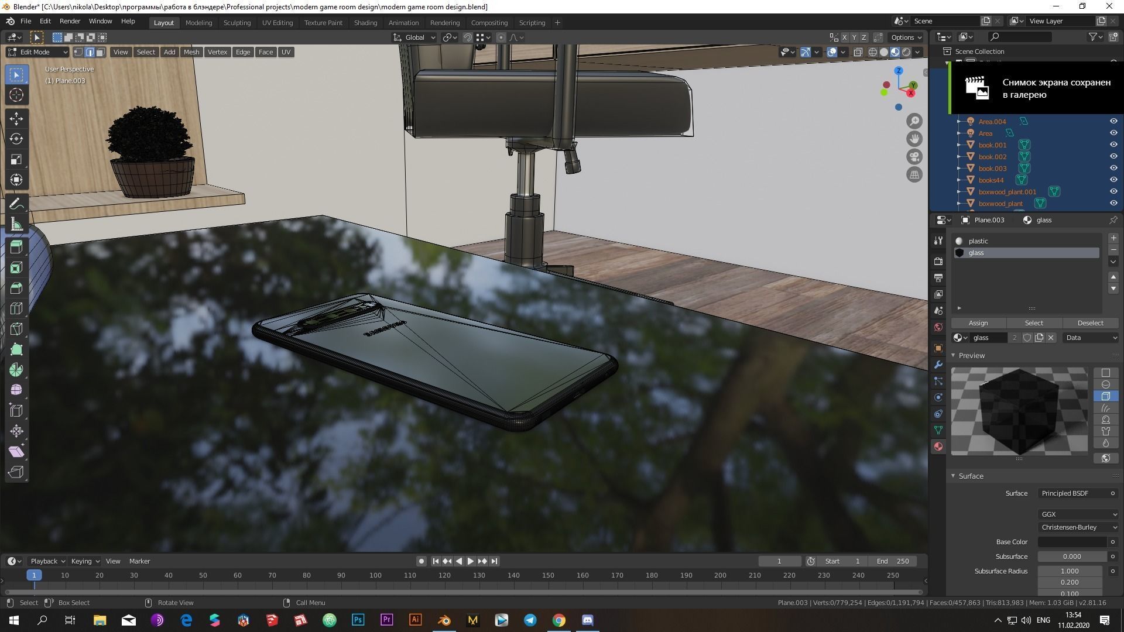This screenshot has width=1124, height=632.
Task: Select the Inset Faces tool
Action: tap(16, 268)
